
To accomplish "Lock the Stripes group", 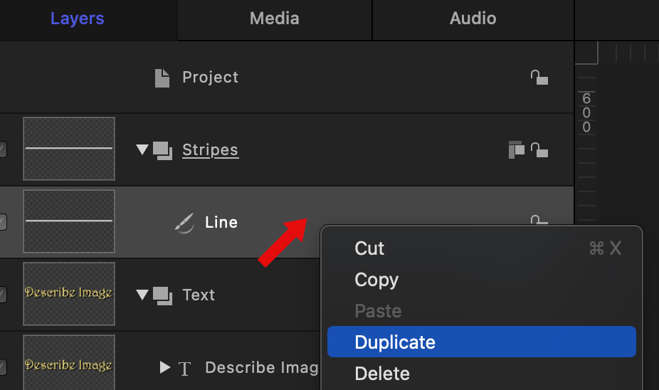I will tap(539, 150).
